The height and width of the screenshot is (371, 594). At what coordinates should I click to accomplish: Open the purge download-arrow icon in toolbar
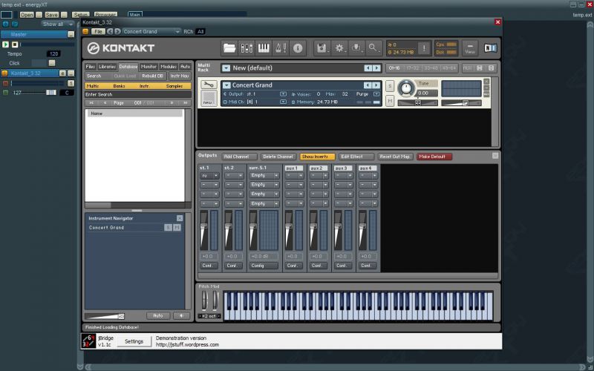356,48
